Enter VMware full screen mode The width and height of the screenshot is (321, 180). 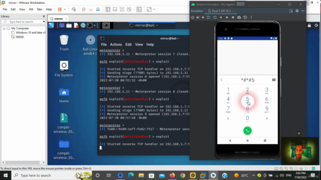(122, 9)
